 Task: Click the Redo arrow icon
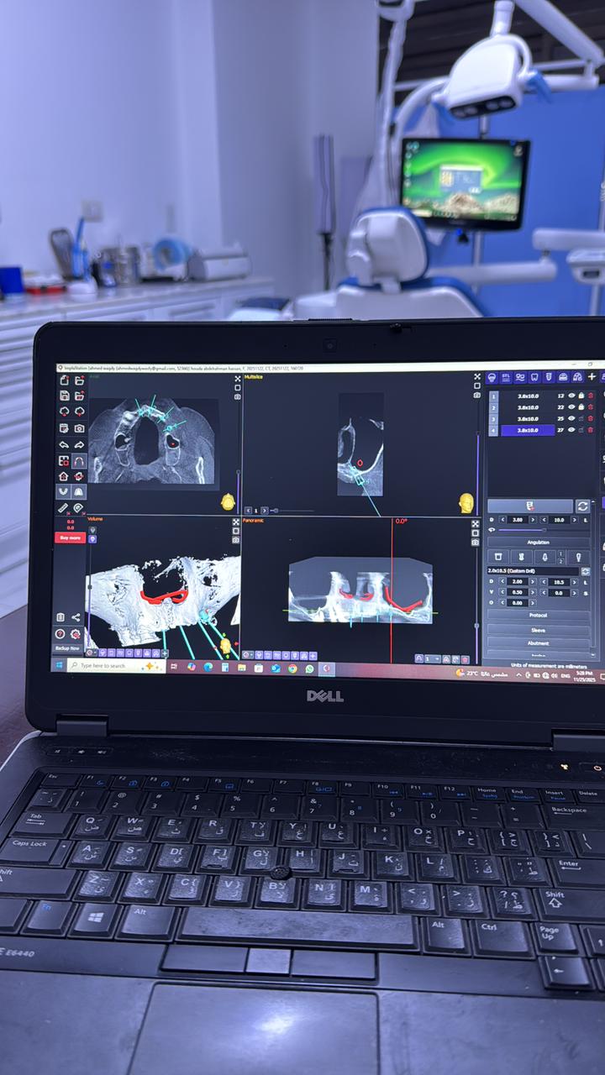click(x=79, y=444)
